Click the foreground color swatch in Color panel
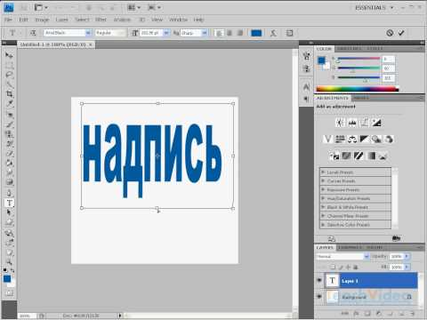Screen dimensions: 427x320 point(321,60)
